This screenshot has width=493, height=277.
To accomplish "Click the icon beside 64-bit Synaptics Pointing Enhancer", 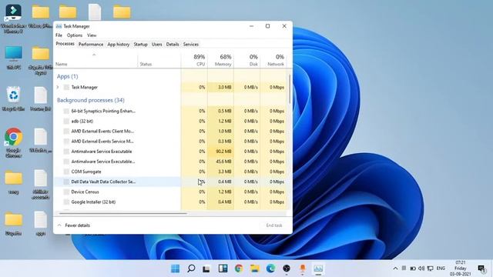I will click(66, 111).
